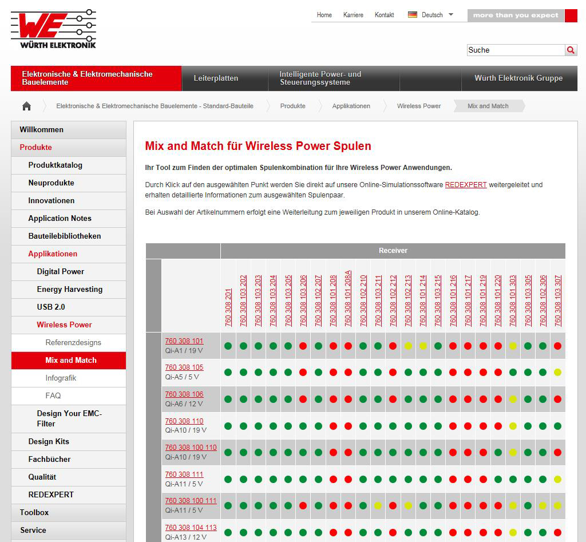Open transmitter article 760 308 100 111 link
Viewport: 586px width, 542px height.
point(191,501)
